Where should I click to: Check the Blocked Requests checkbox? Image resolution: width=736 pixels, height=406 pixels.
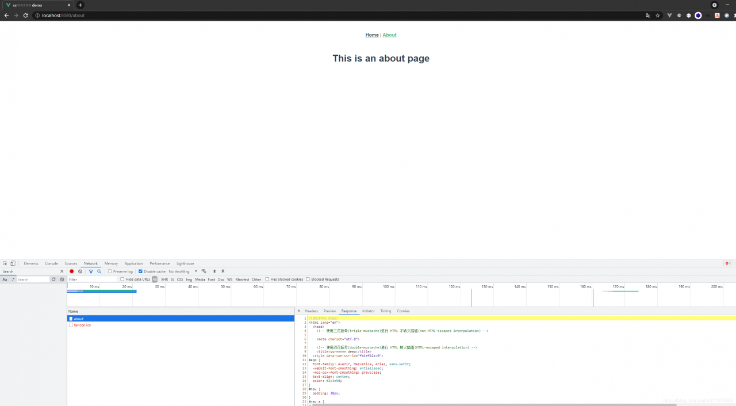pyautogui.click(x=308, y=279)
